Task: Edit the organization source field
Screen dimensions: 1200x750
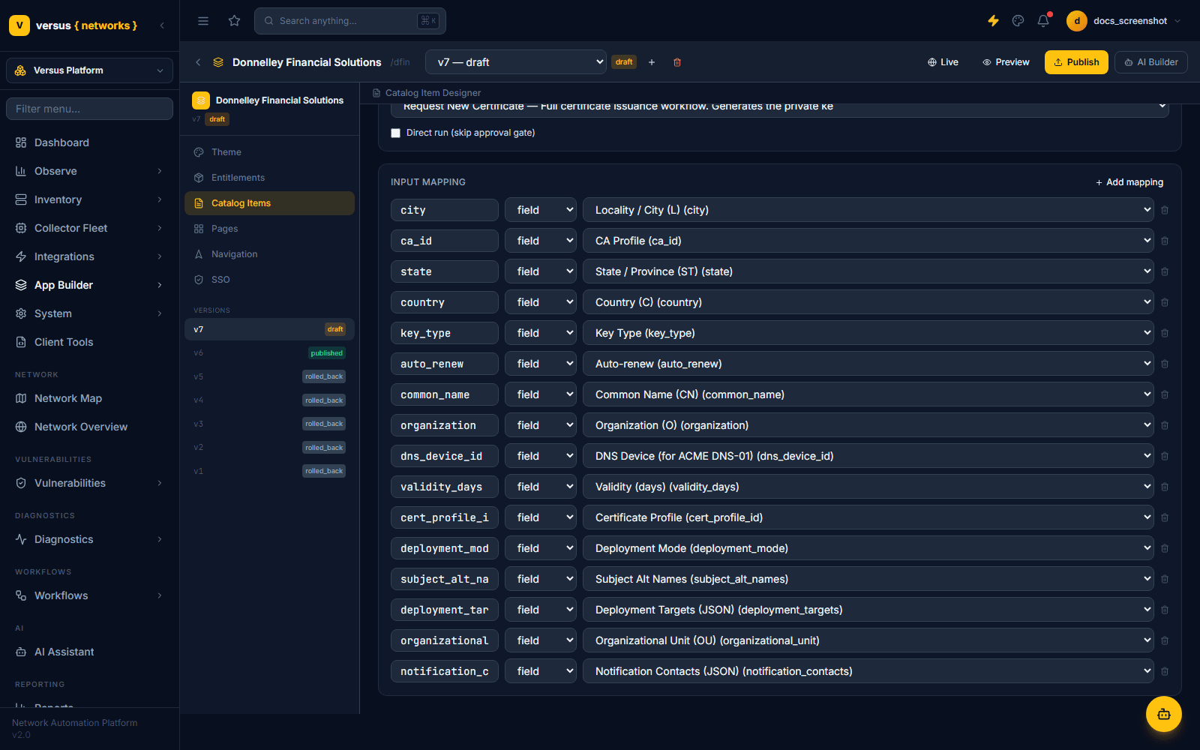Action: tap(445, 425)
